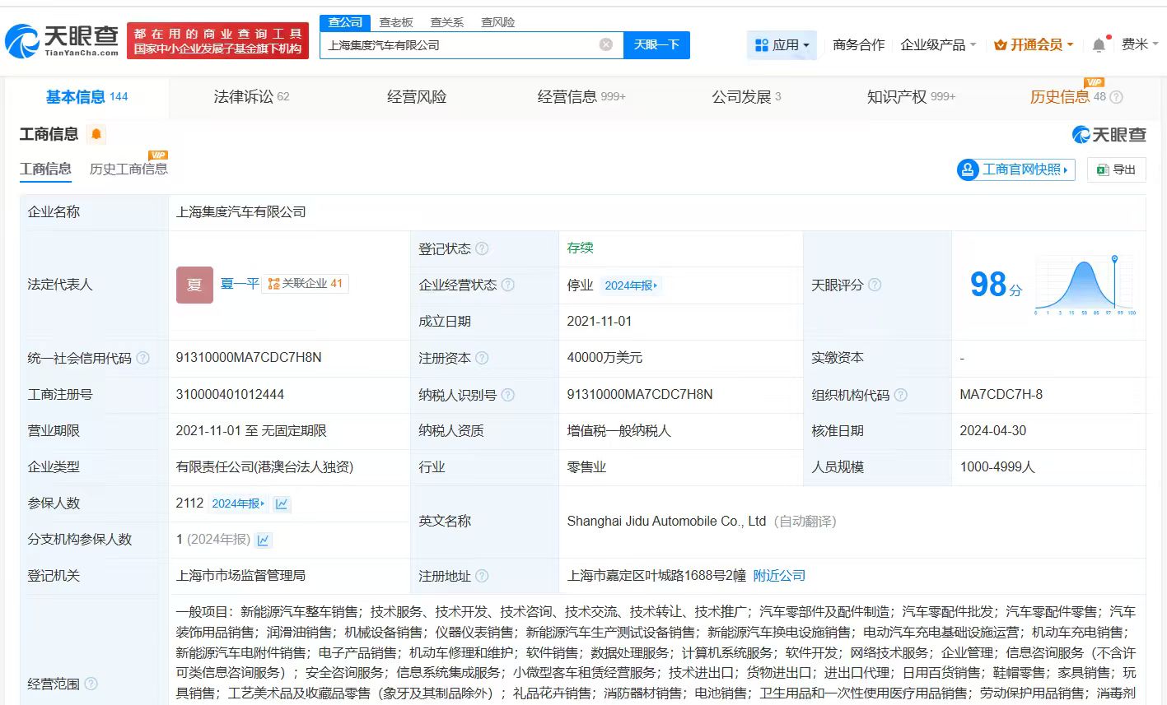Click 有限责任公司(港澳台法人独资) company type
Image resolution: width=1167 pixels, height=705 pixels.
pos(264,467)
